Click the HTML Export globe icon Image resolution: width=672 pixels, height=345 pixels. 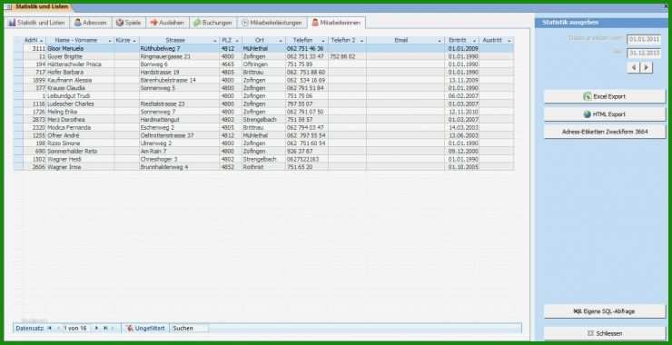pyautogui.click(x=588, y=114)
